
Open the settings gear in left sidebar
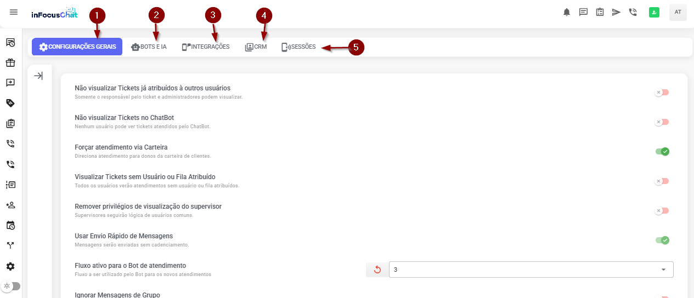click(x=10, y=266)
